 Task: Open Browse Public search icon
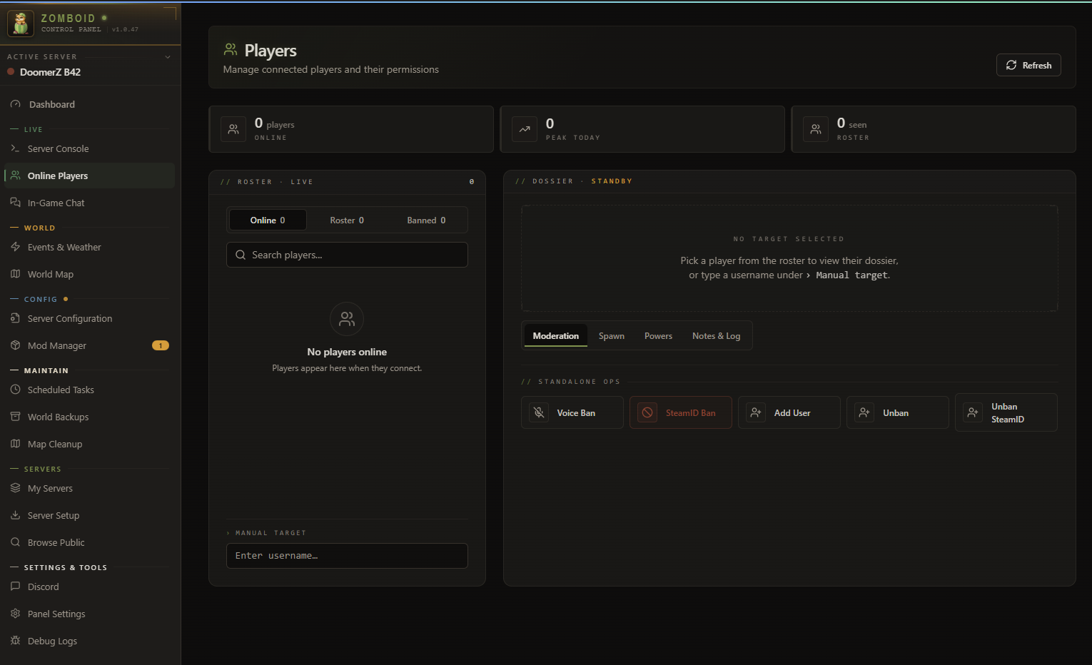[15, 542]
